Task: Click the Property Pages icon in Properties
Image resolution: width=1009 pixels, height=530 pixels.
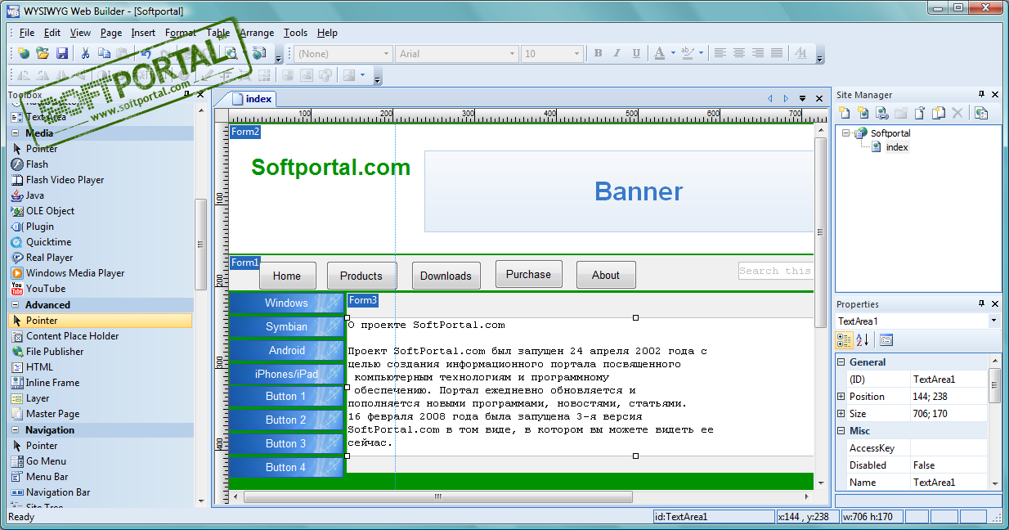Action: (886, 340)
